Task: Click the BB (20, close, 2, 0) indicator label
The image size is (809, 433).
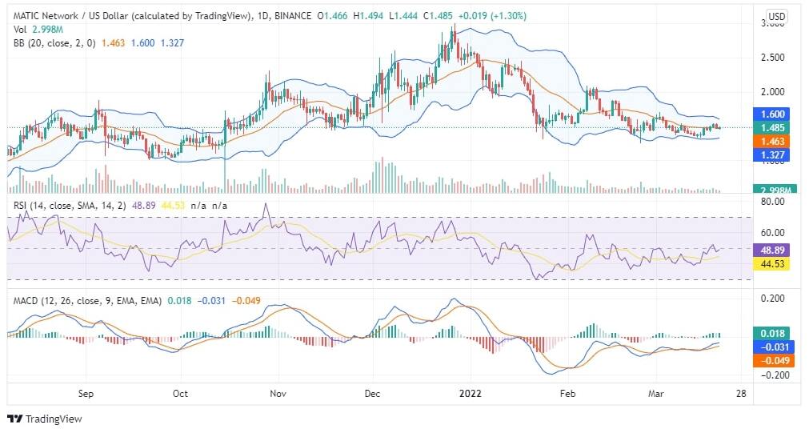Action: point(54,43)
